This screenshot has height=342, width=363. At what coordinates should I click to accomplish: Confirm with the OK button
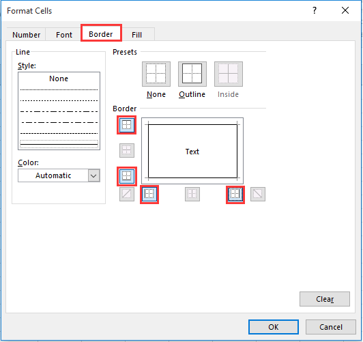[x=274, y=327]
